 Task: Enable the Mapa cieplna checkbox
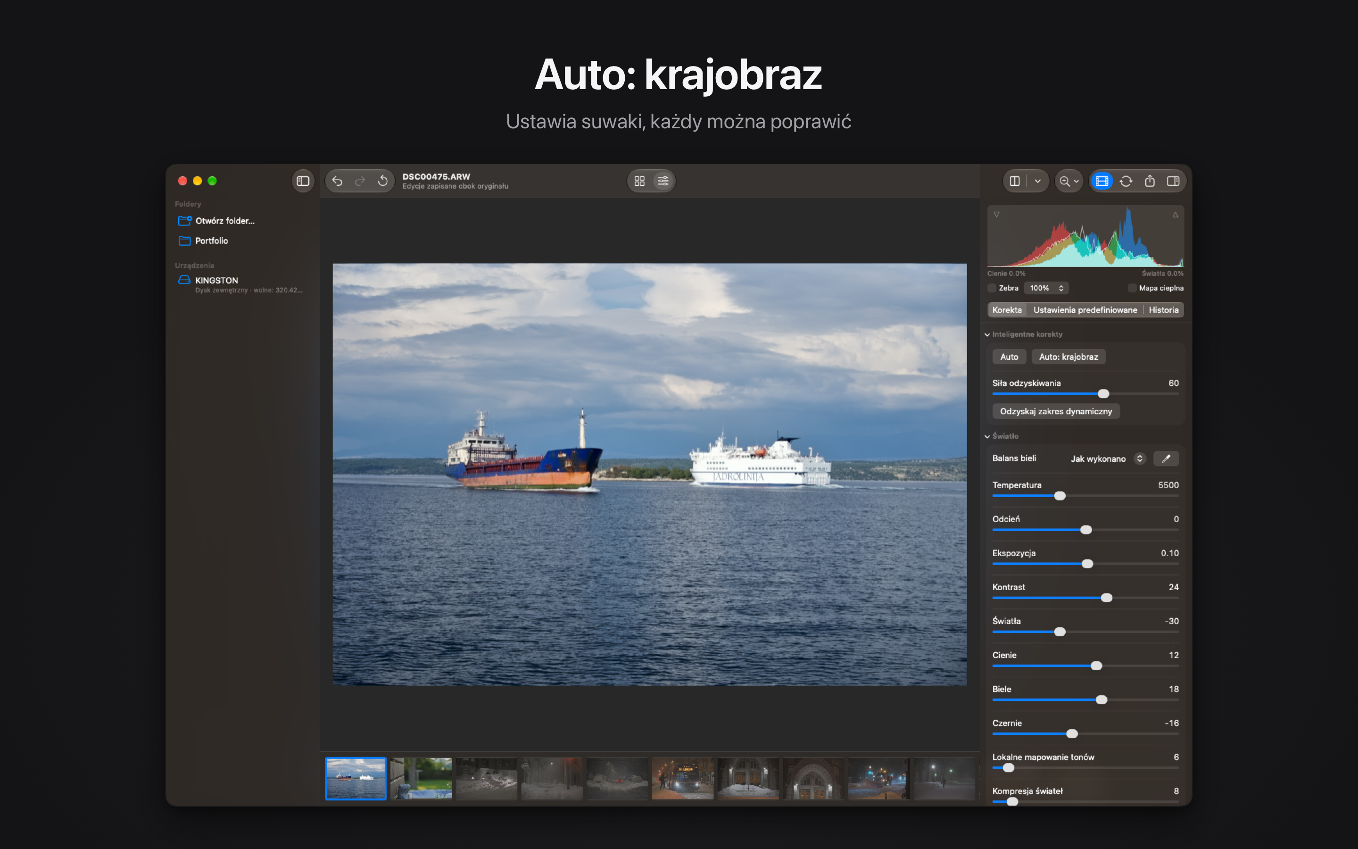[x=1132, y=288]
